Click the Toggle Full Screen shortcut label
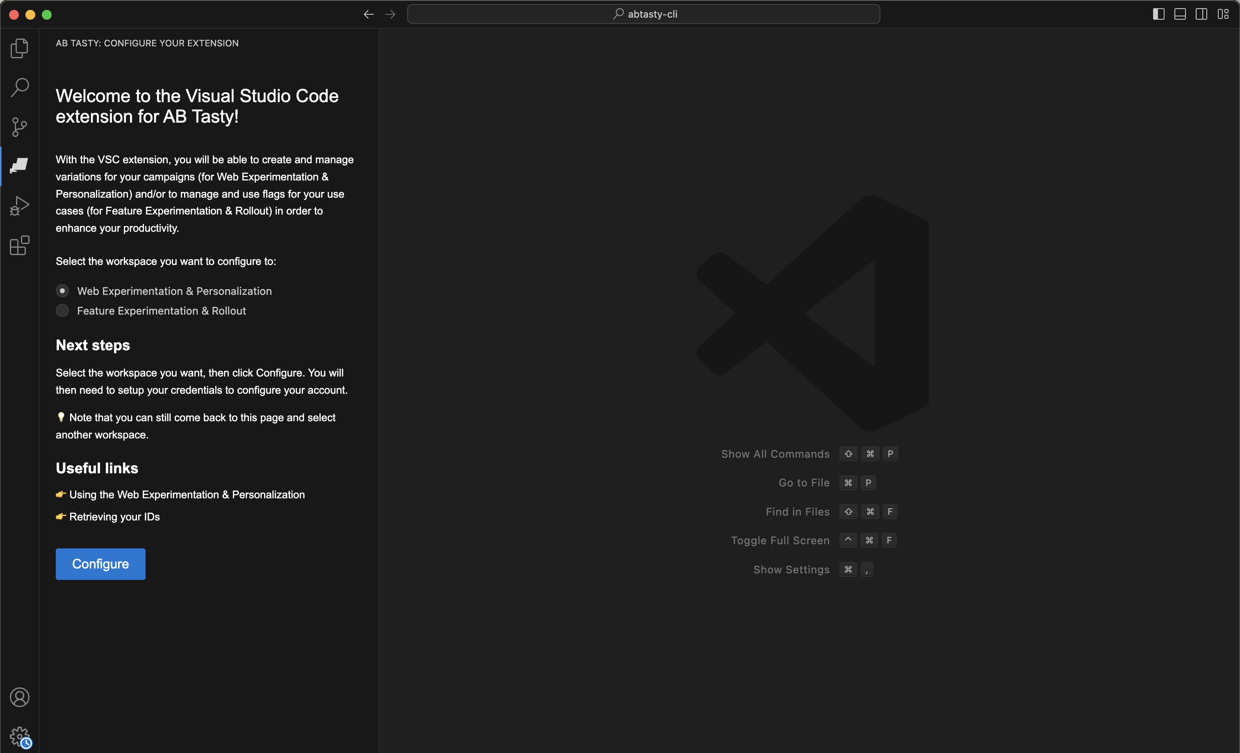This screenshot has width=1240, height=753. tap(781, 541)
